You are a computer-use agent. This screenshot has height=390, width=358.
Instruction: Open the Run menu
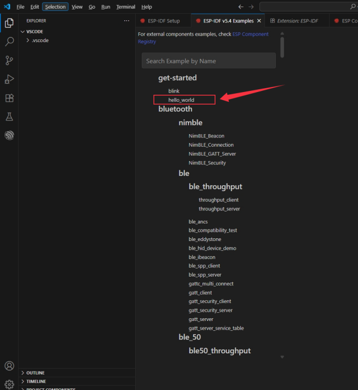point(106,7)
